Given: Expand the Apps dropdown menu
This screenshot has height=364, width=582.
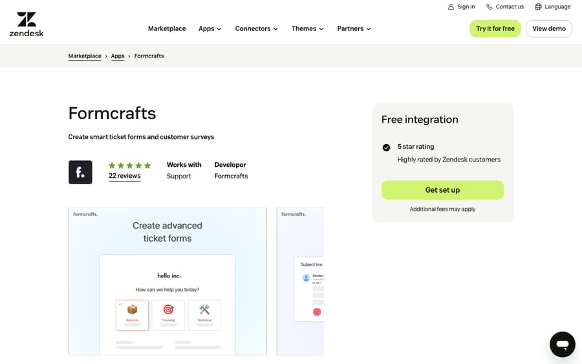Looking at the screenshot, I should pyautogui.click(x=210, y=28).
